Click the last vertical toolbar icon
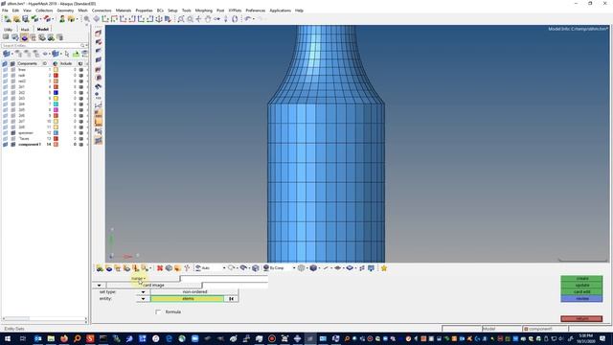 pyautogui.click(x=98, y=141)
